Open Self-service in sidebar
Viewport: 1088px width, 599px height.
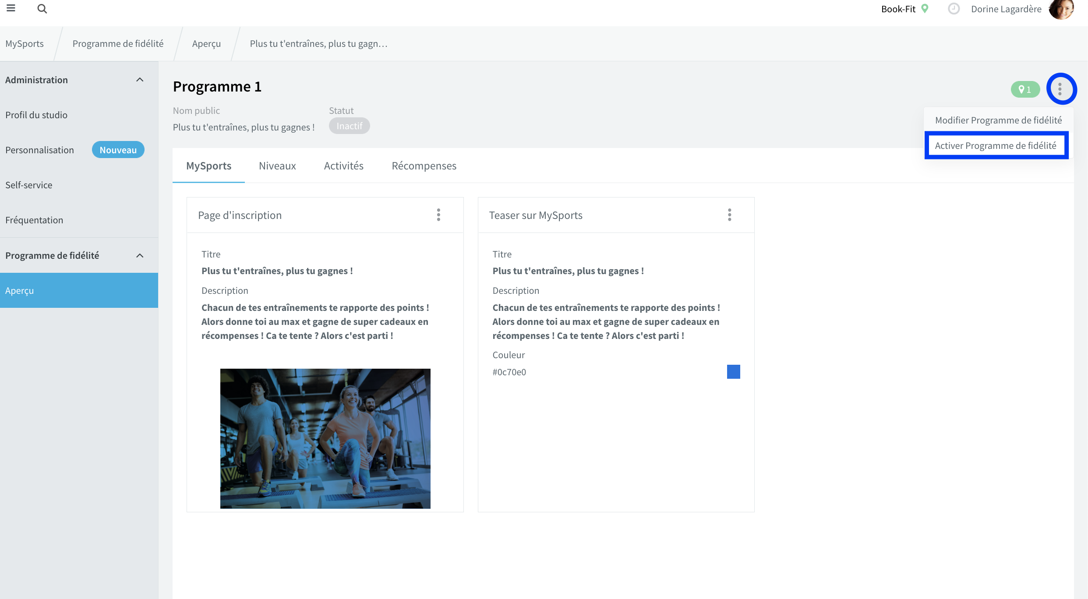(79, 185)
